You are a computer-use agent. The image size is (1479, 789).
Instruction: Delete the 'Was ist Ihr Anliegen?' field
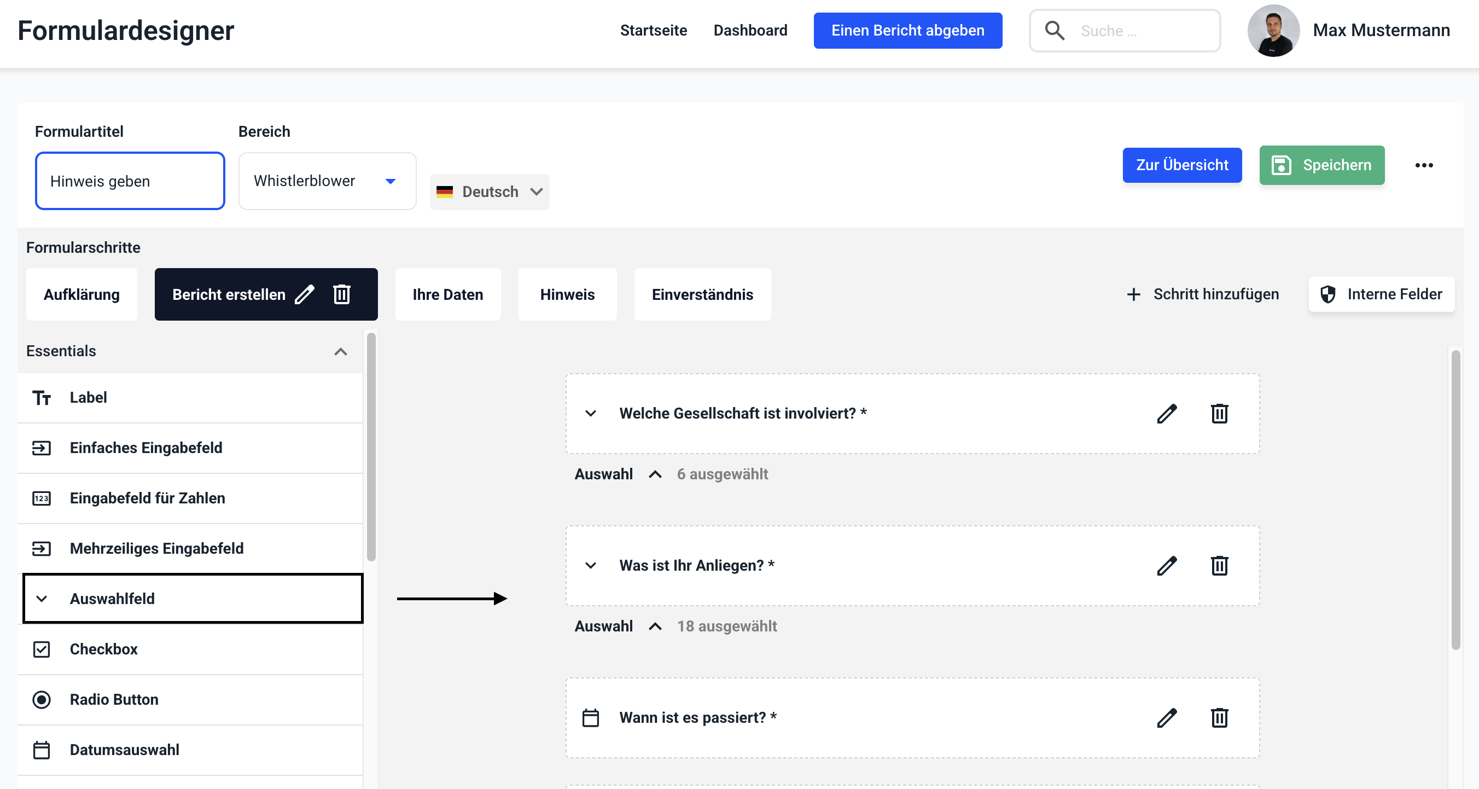coord(1219,566)
